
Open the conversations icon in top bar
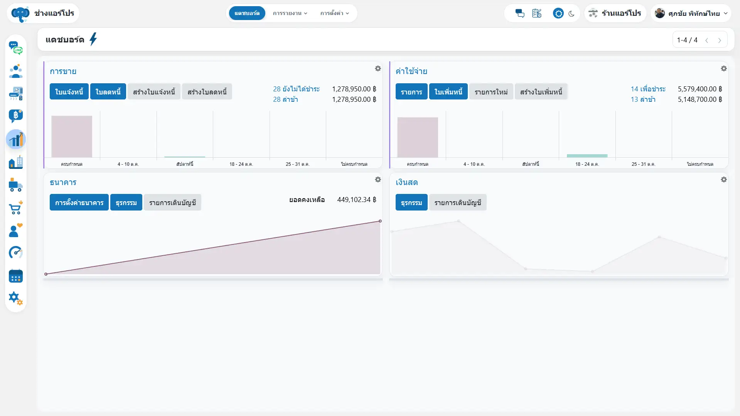(x=519, y=13)
